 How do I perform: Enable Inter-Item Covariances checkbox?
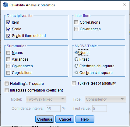pyautogui.click(x=76, y=29)
